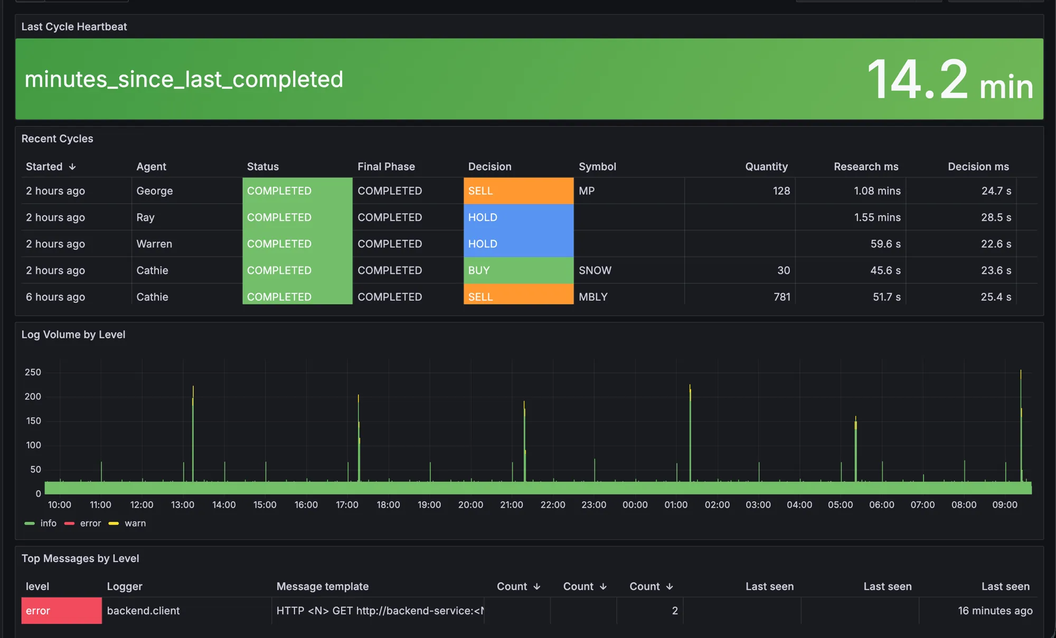Open the Top Messages by Level panel menu
This screenshot has height=638, width=1056.
pyautogui.click(x=80, y=558)
